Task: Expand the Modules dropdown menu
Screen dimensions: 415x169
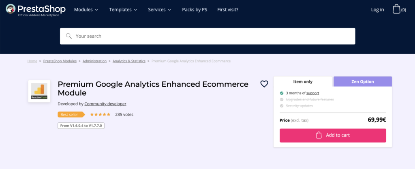Action: (x=86, y=10)
